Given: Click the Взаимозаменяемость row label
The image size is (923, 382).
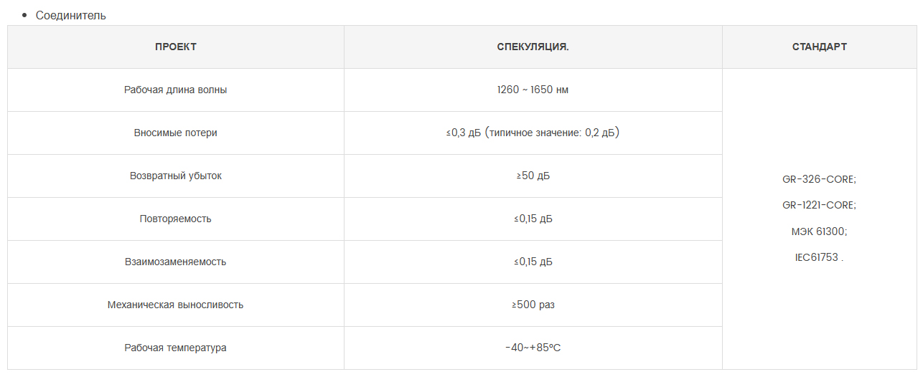Looking at the screenshot, I should tap(176, 262).
